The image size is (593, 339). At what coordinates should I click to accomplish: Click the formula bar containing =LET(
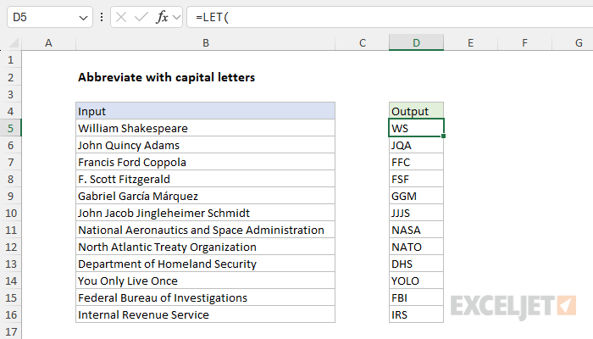(x=390, y=17)
